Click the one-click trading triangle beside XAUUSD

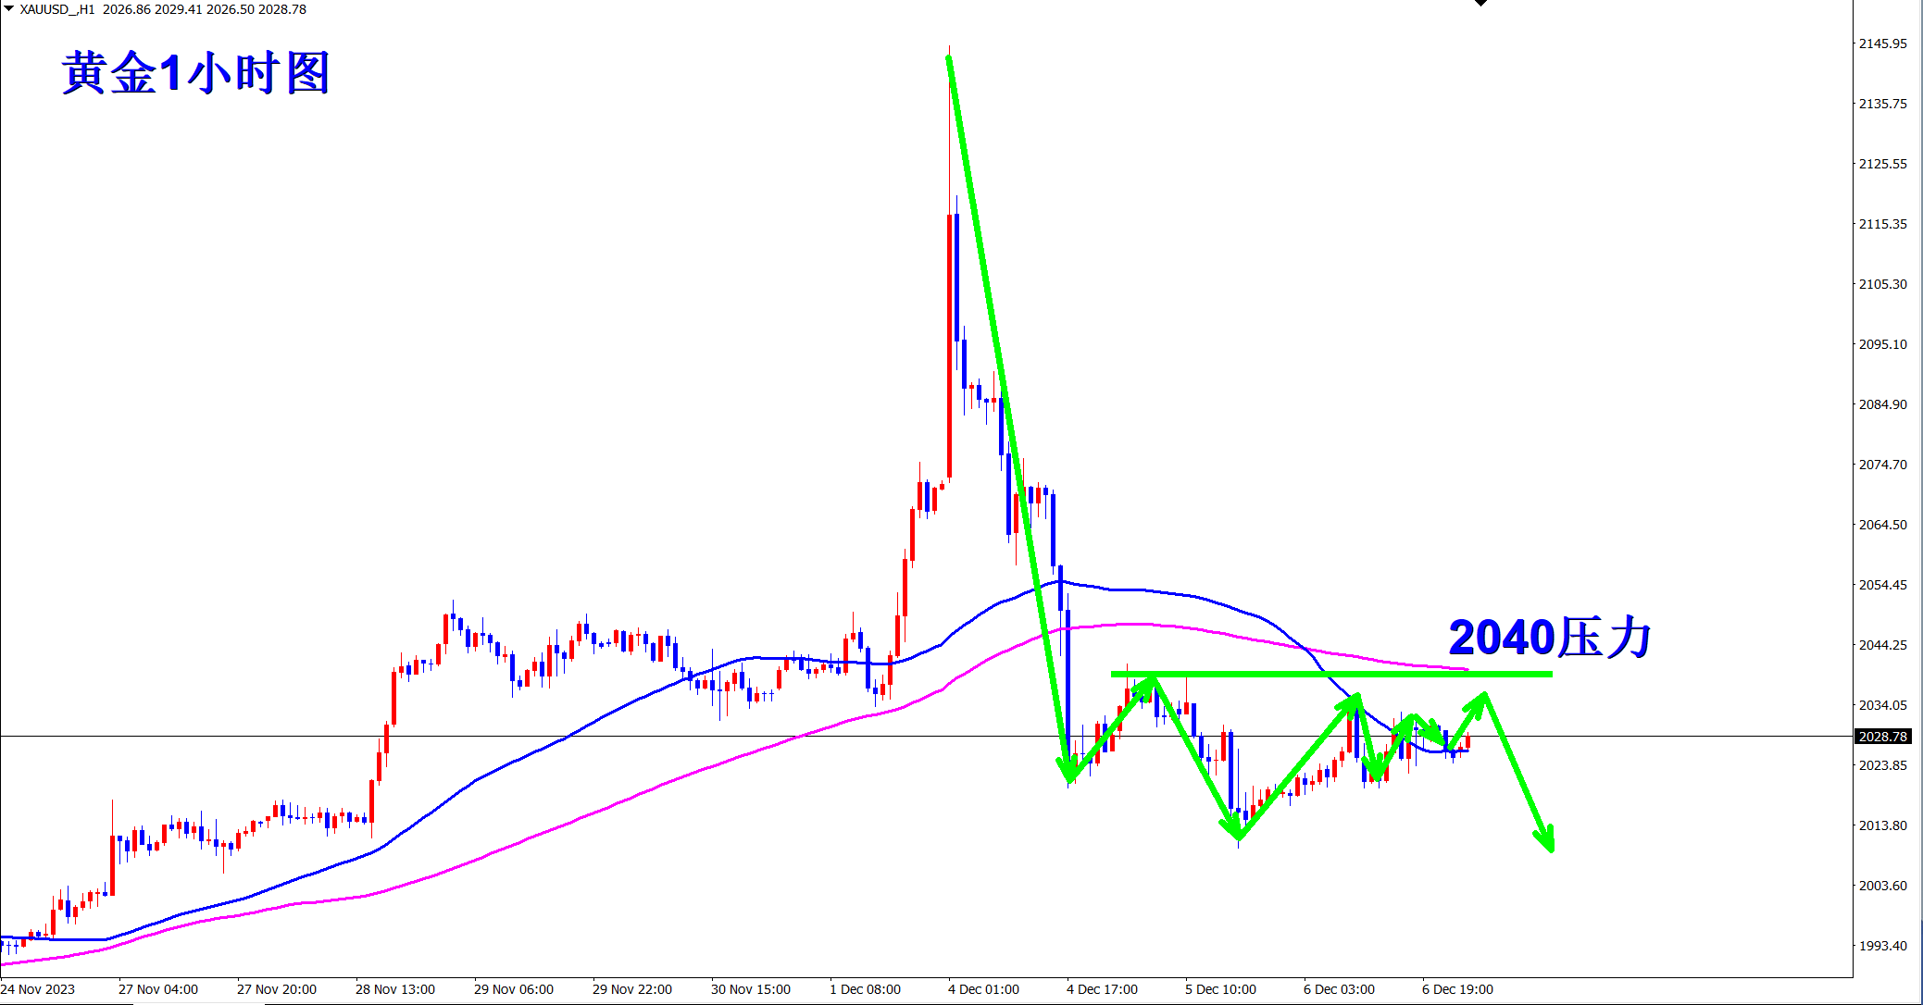pos(9,7)
